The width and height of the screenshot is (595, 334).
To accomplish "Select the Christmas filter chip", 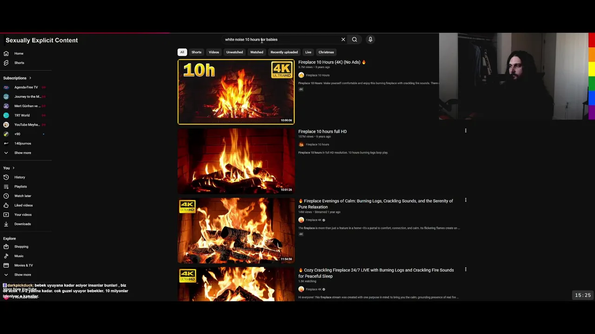I will tap(326, 52).
